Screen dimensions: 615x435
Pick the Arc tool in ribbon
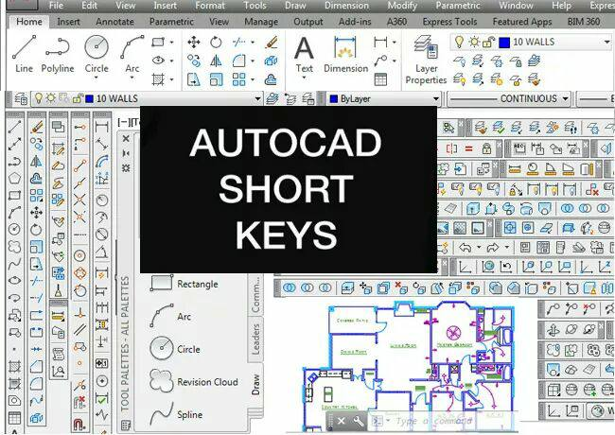click(132, 53)
